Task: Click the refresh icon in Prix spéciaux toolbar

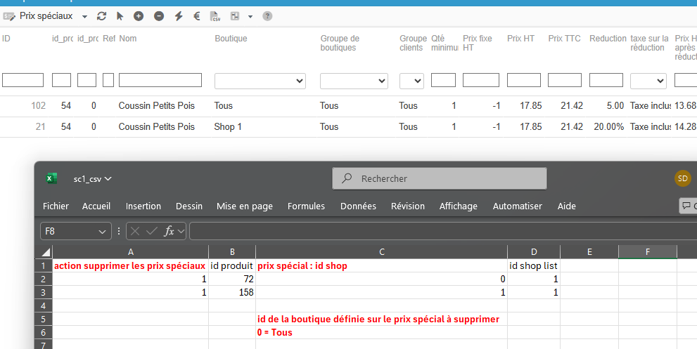Action: coord(102,16)
